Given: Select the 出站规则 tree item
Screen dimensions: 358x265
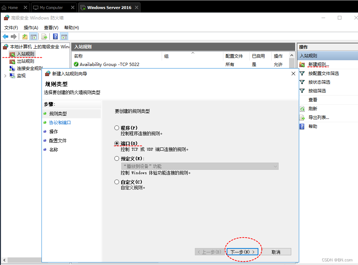Looking at the screenshot, I should [x=26, y=61].
